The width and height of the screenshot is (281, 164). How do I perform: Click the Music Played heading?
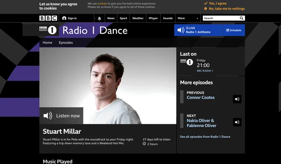(x=58, y=161)
